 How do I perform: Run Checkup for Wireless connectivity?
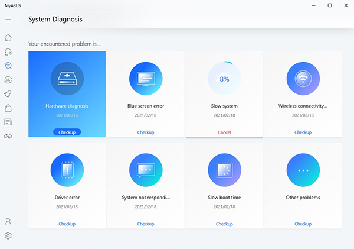point(303,132)
